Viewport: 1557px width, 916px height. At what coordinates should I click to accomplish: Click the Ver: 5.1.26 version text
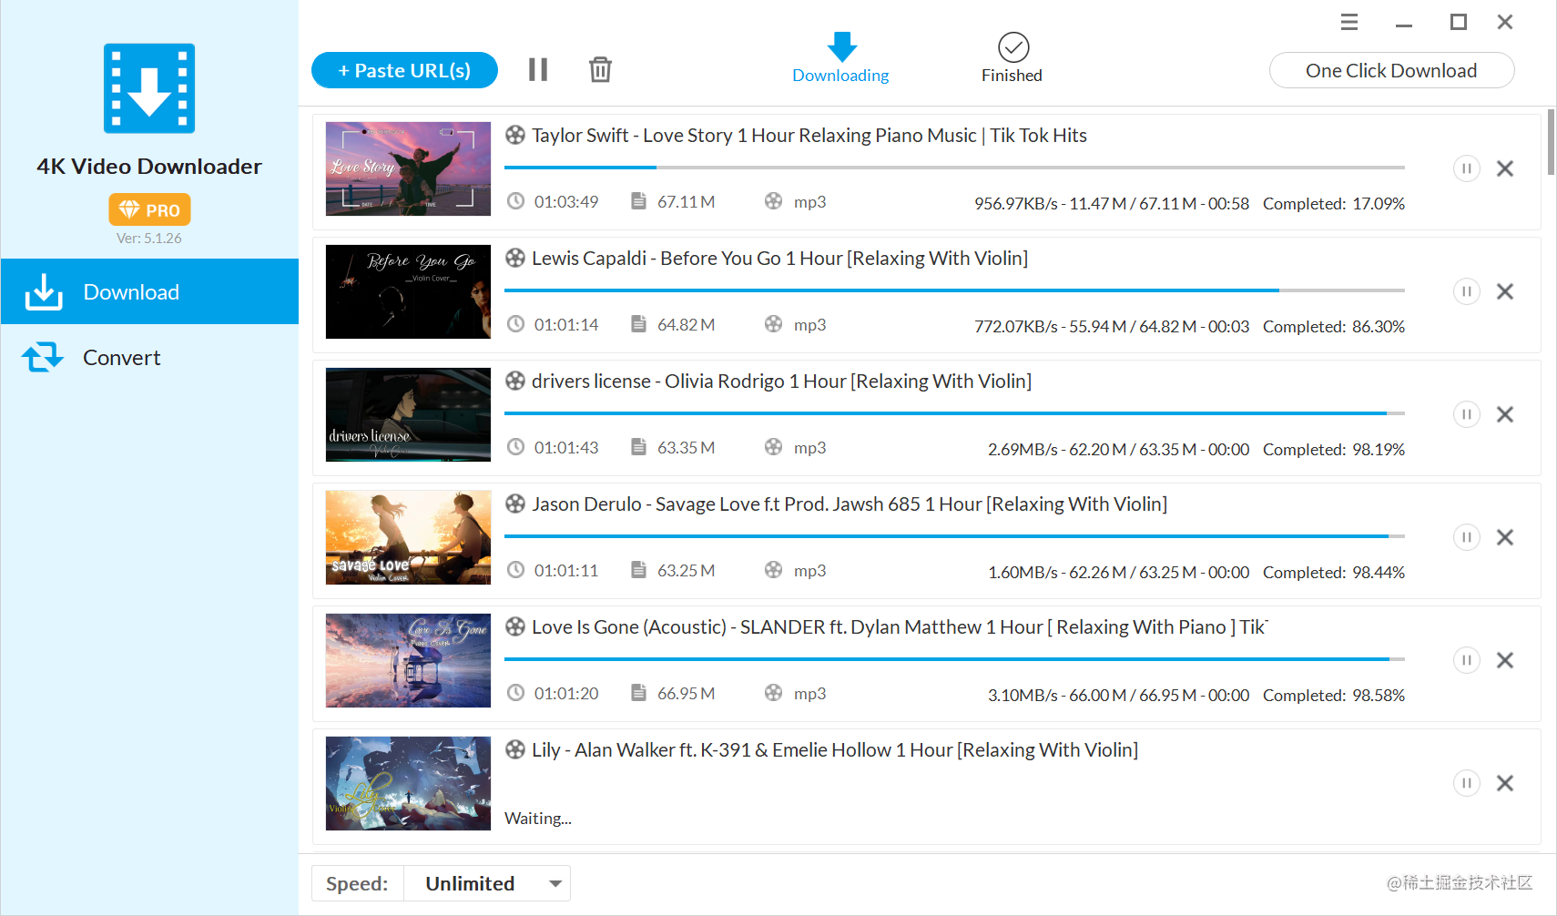point(149,239)
